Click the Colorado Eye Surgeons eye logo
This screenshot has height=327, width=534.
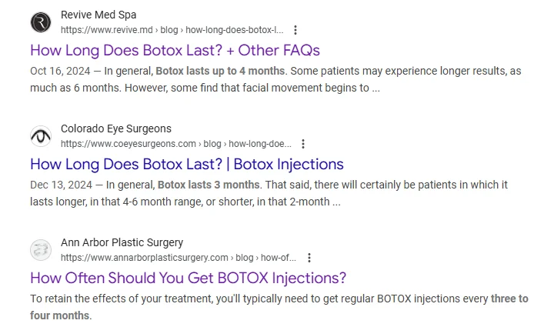click(41, 136)
